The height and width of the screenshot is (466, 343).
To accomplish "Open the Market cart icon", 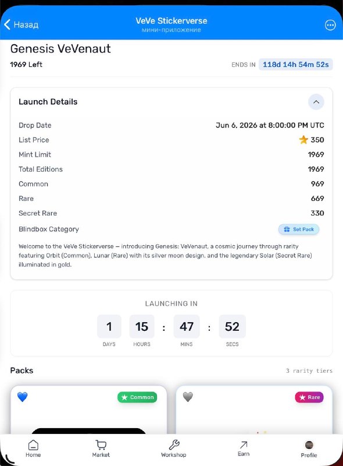I will pyautogui.click(x=101, y=445).
